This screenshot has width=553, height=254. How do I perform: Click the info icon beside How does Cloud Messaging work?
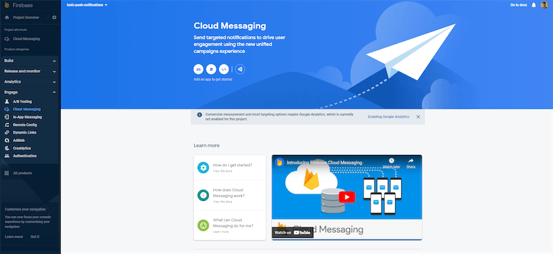coord(203,195)
